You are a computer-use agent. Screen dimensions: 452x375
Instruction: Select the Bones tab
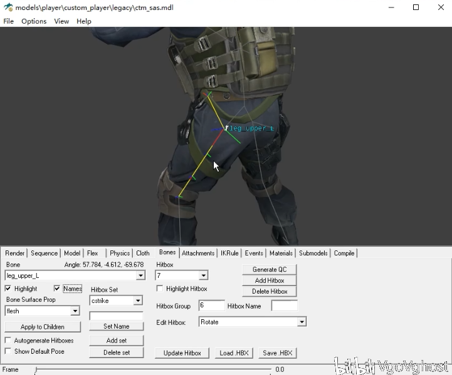click(x=167, y=252)
